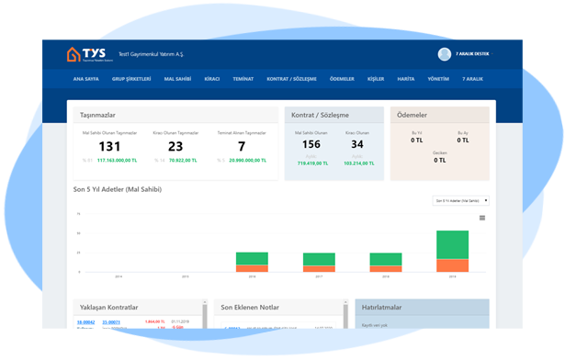Click the 156 Mal Sahibi Olunan contracts count

point(311,144)
